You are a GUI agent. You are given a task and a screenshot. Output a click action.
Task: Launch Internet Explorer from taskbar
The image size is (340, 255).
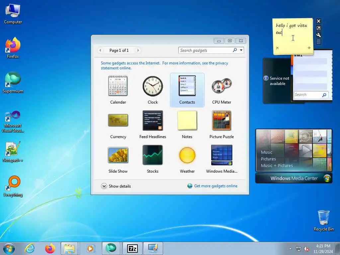[x=30, y=248]
